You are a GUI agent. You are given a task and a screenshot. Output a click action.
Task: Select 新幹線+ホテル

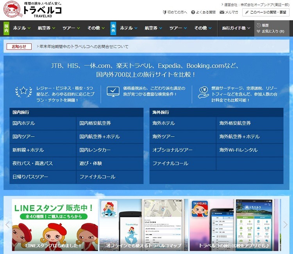(x=43, y=150)
